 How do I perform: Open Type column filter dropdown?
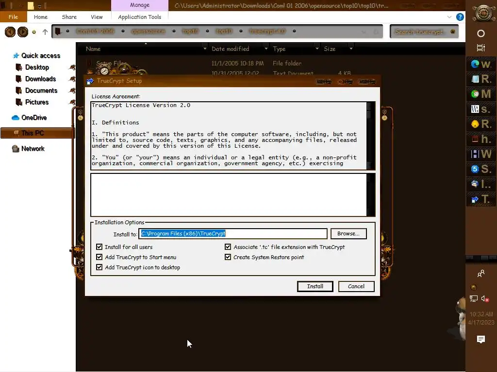click(x=317, y=49)
